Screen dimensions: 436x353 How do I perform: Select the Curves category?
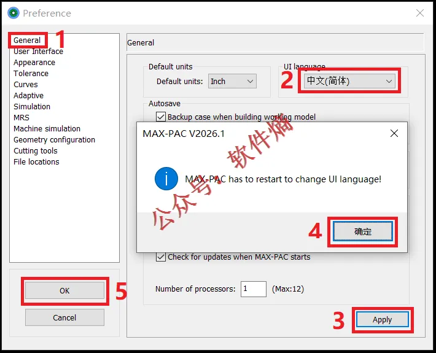(x=26, y=85)
